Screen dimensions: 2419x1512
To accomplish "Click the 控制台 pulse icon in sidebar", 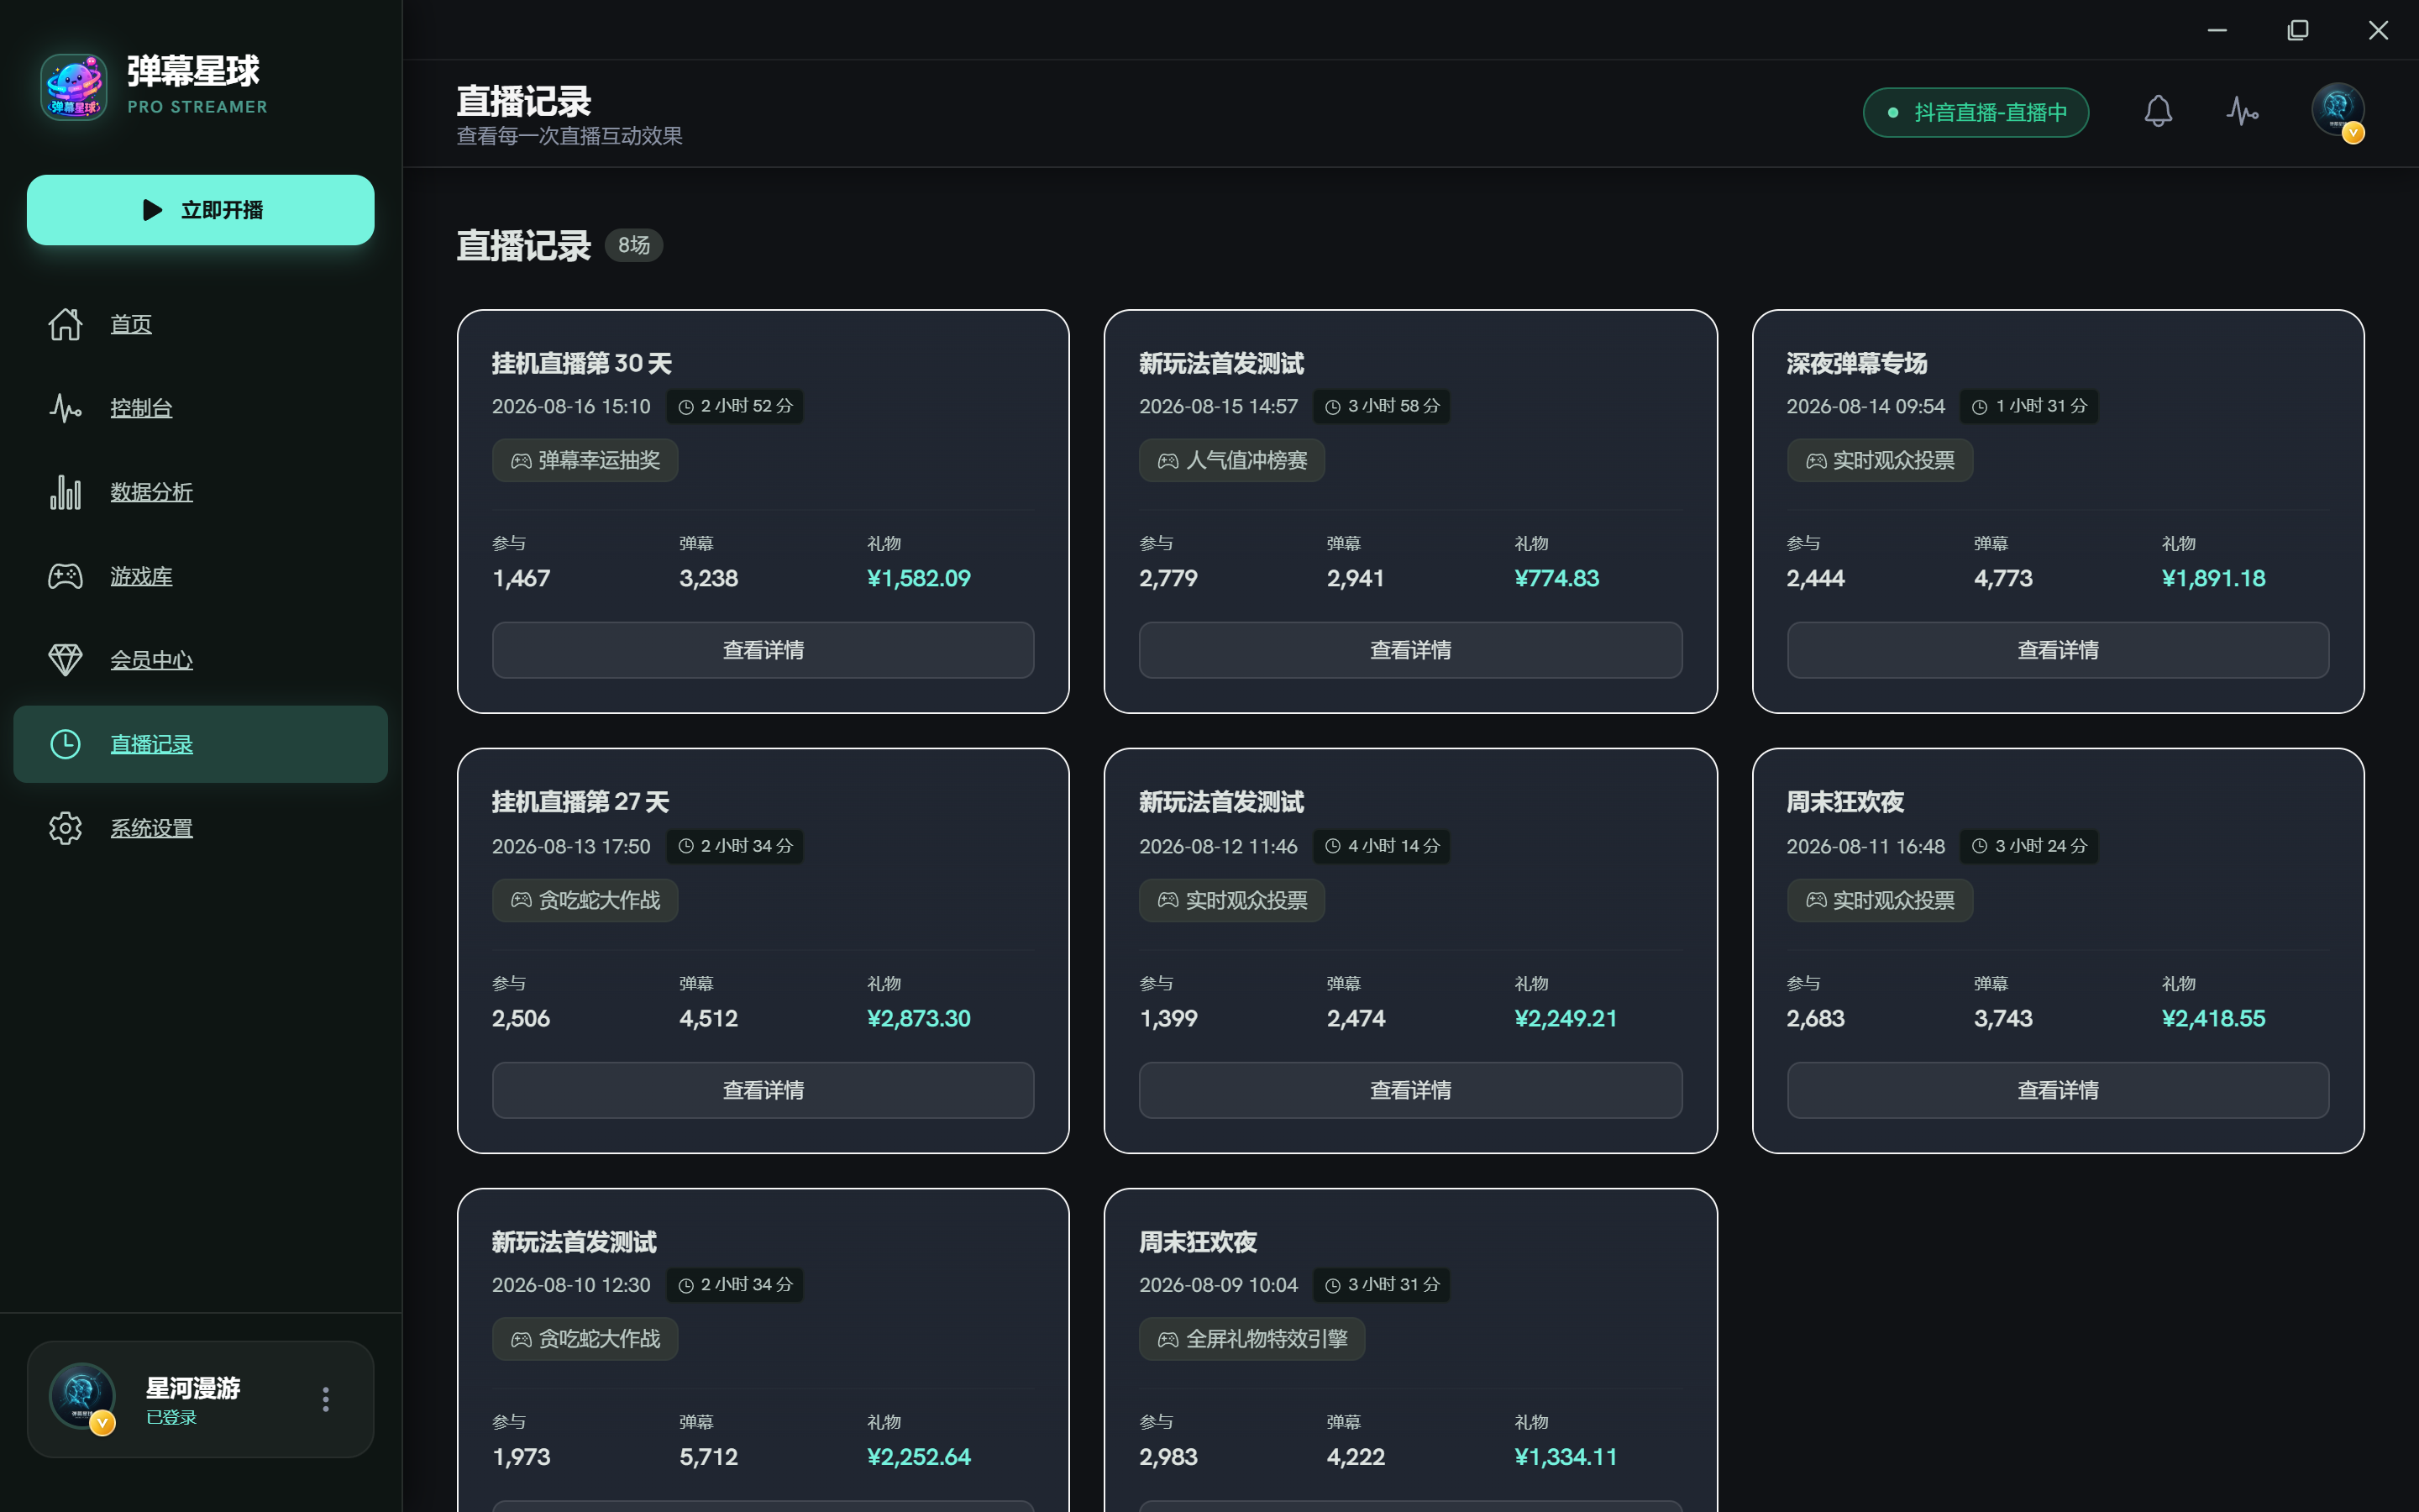I will 65,408.
